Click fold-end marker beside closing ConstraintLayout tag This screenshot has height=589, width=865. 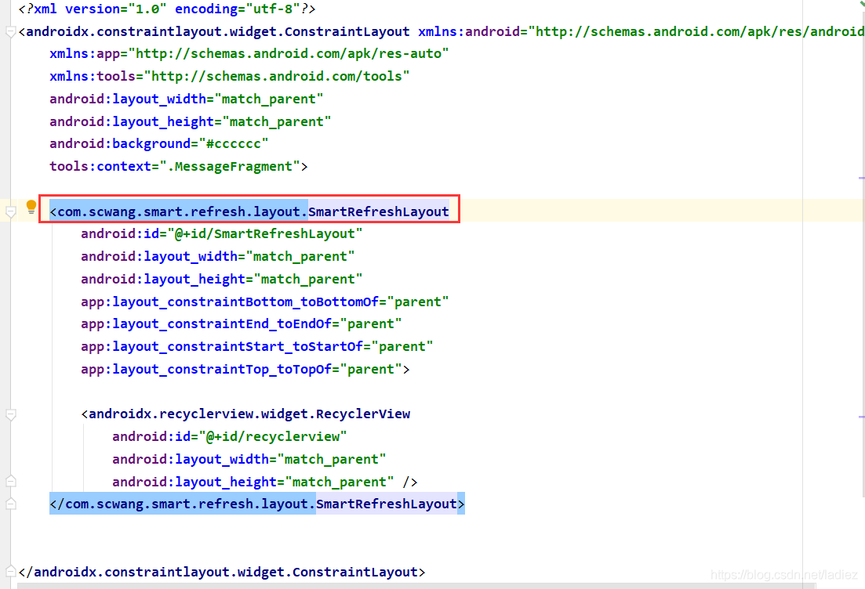click(x=10, y=571)
